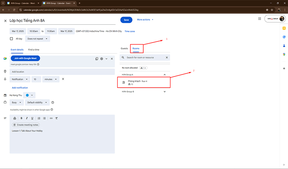Image resolution: width=288 pixels, height=169 pixels.
Task: Click Create meeting notes chip
Action: pyautogui.click(x=26, y=125)
